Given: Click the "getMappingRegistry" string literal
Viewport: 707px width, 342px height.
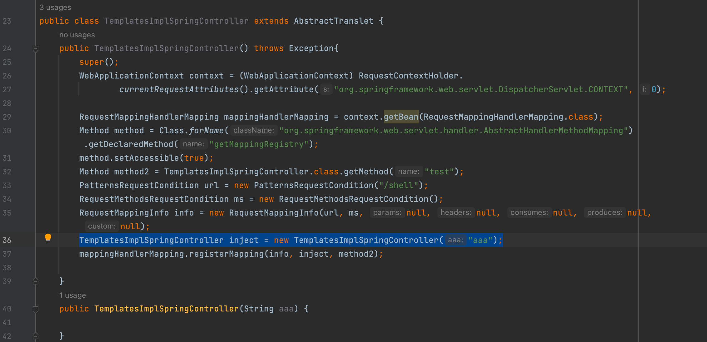Looking at the screenshot, I should 259,144.
